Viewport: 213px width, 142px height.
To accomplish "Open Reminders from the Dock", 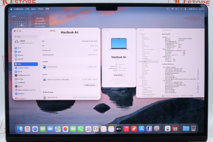I will click(x=103, y=129).
